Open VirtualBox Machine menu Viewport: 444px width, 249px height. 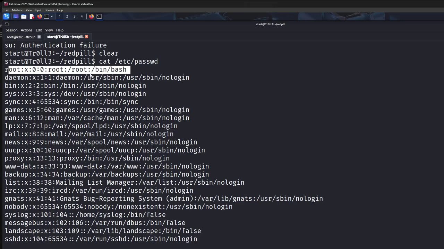tap(17, 10)
